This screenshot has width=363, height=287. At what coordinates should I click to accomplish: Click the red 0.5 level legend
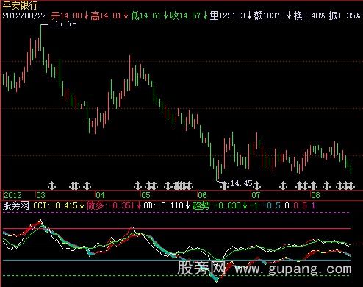[300, 205]
